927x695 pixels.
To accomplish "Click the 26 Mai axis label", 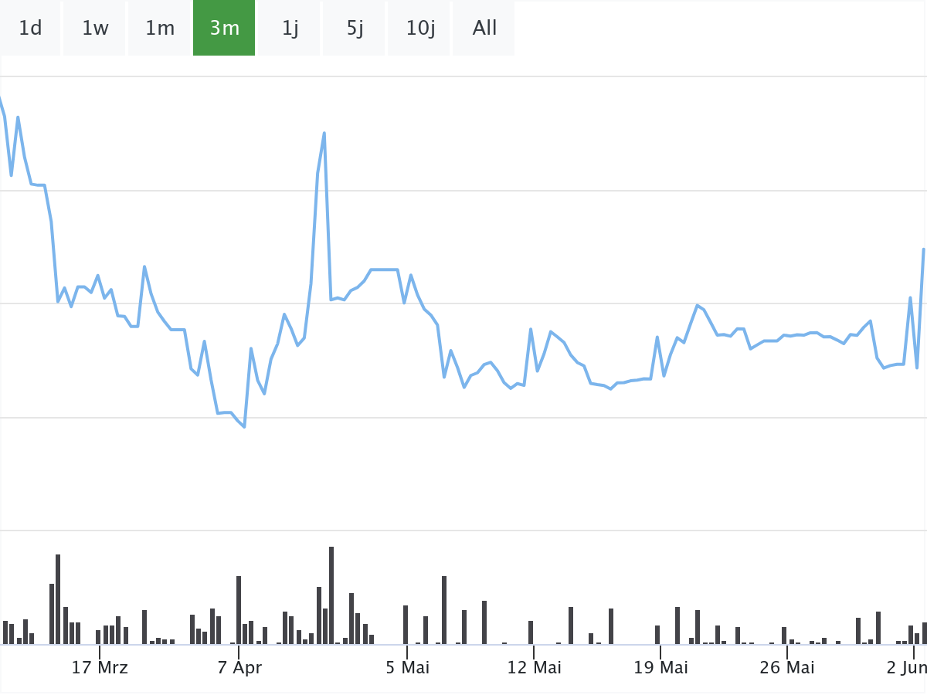I will point(787,667).
